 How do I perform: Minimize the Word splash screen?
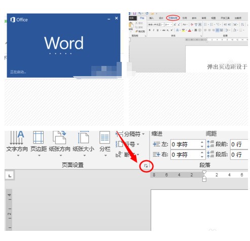pyautogui.click(x=109, y=19)
